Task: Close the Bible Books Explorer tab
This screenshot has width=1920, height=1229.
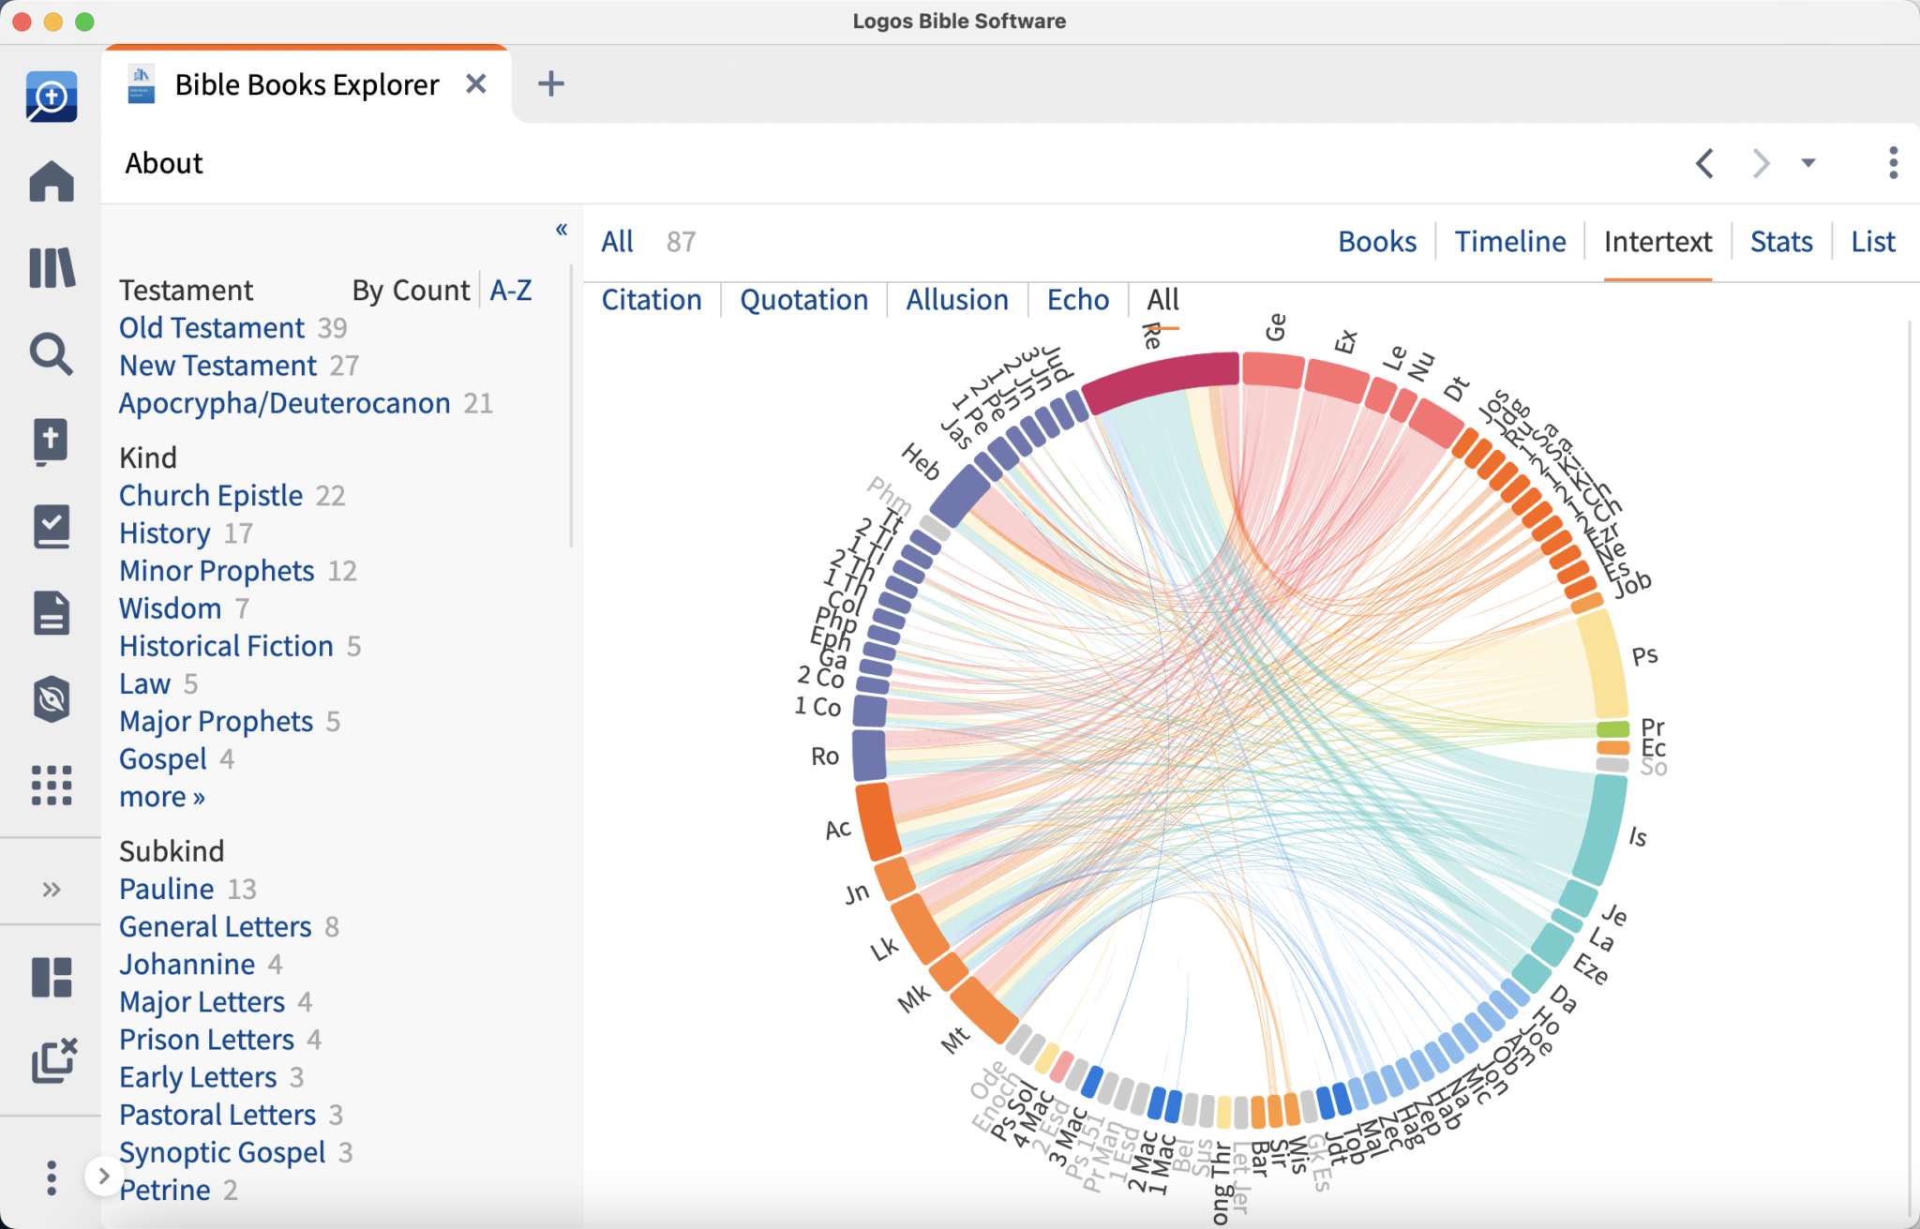Action: point(476,84)
